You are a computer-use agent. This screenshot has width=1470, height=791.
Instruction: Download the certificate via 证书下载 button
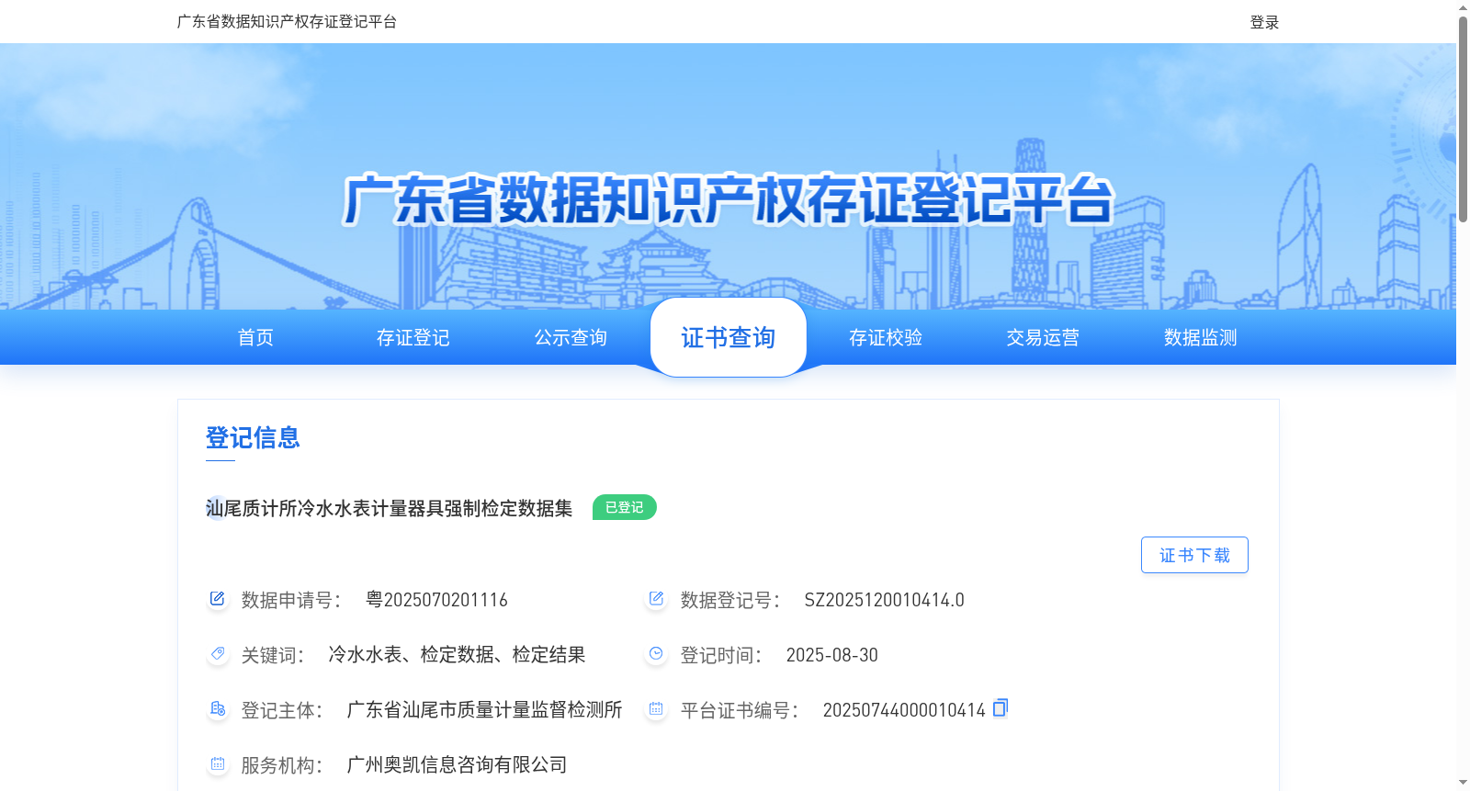[x=1194, y=555]
